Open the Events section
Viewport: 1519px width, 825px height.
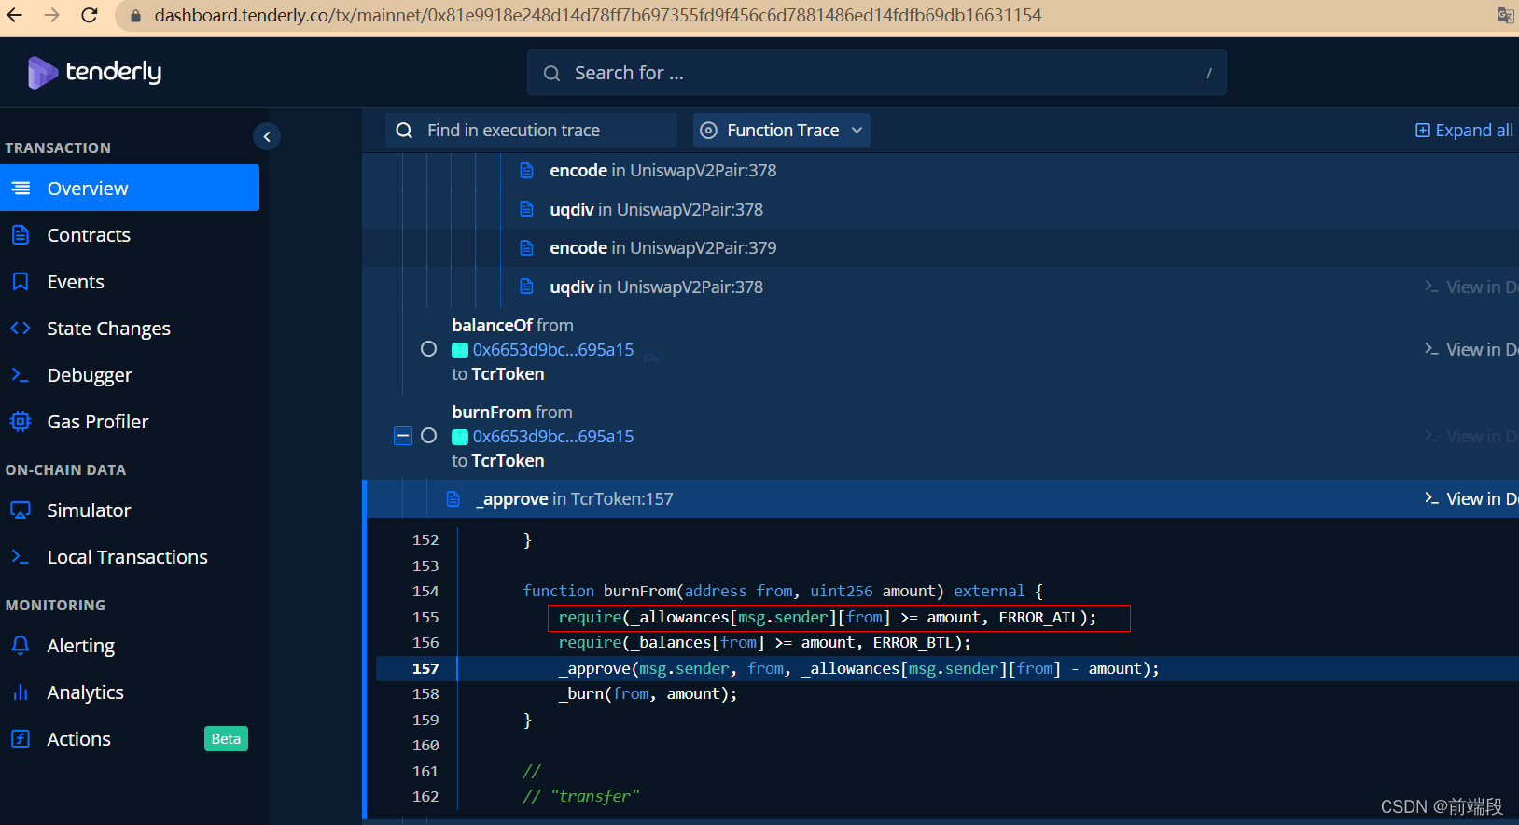[130, 281]
